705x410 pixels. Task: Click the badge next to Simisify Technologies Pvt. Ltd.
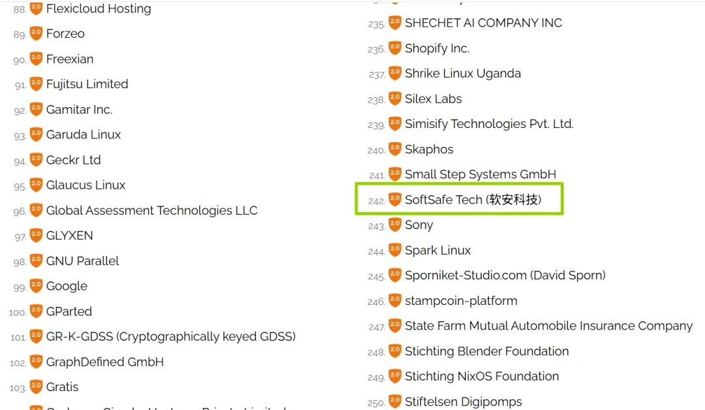395,123
